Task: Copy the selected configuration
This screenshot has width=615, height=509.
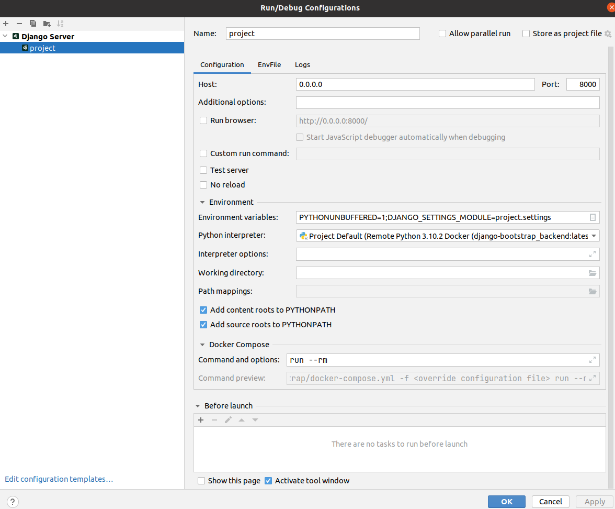Action: click(33, 24)
